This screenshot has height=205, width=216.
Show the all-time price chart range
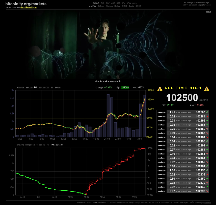[59, 87]
